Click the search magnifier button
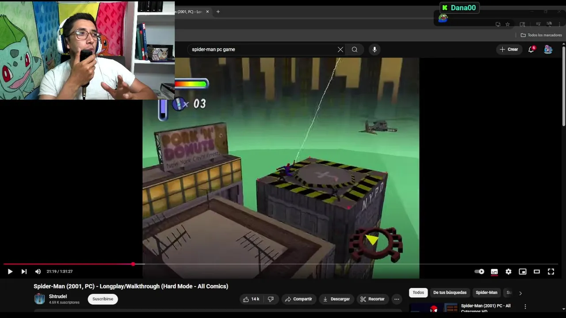566x318 pixels. point(355,49)
